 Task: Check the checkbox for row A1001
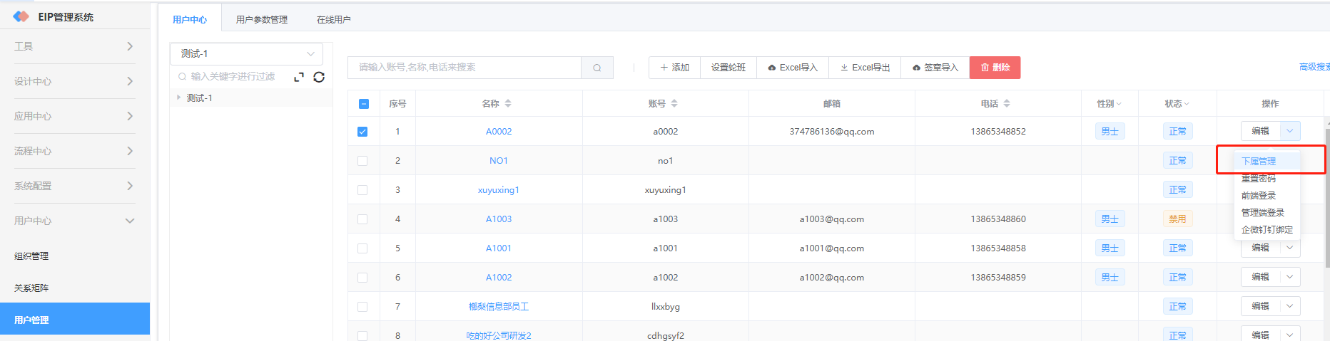tap(362, 248)
